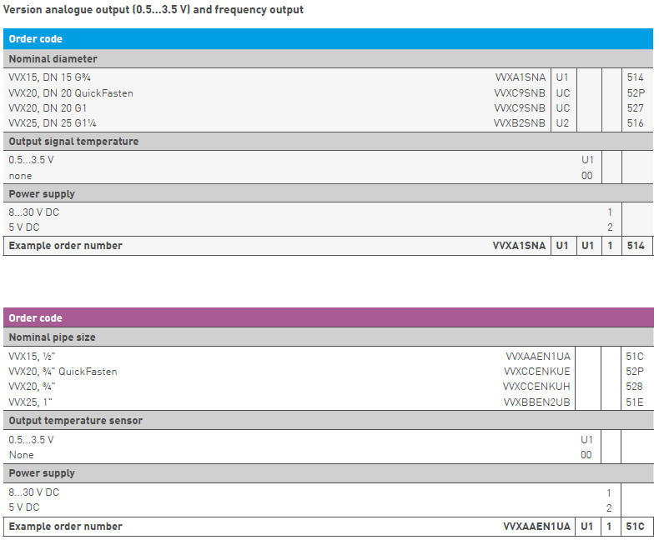Click bold VVXA1SNA in the example order row
The width and height of the screenshot is (659, 540).
tap(519, 245)
